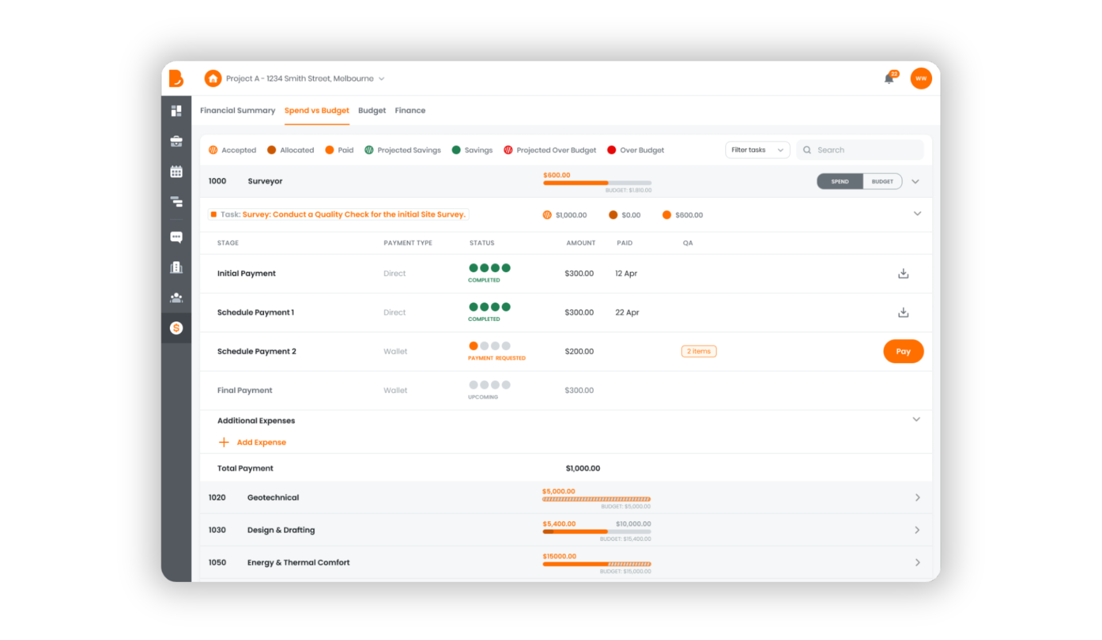Viewport: 1102px width, 640px height.
Task: Click the download icon for Initial Payment
Action: [x=903, y=272]
